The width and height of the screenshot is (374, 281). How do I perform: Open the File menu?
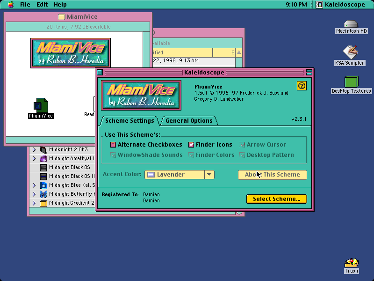coord(25,5)
